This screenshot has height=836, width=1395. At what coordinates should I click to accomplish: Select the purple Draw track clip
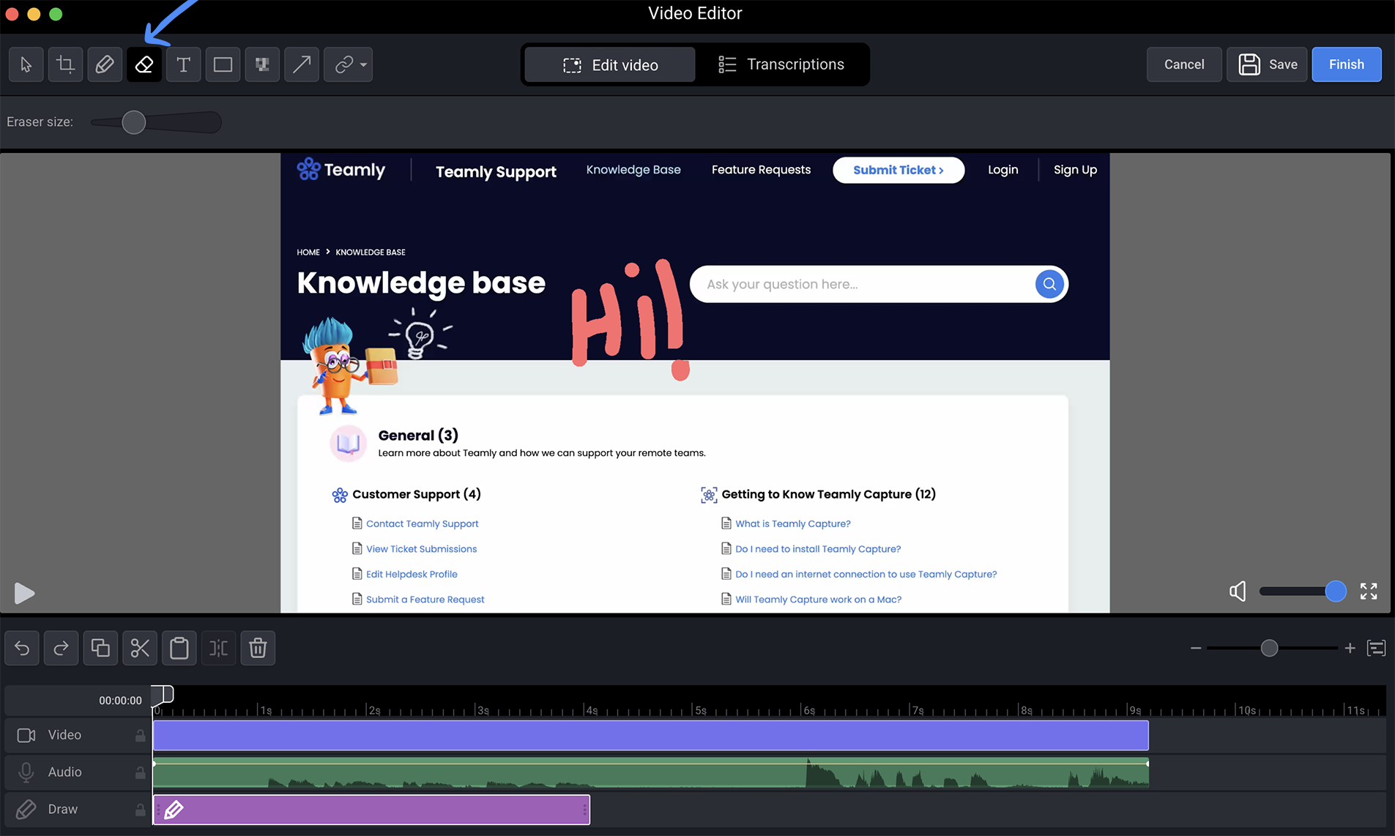pyautogui.click(x=371, y=810)
